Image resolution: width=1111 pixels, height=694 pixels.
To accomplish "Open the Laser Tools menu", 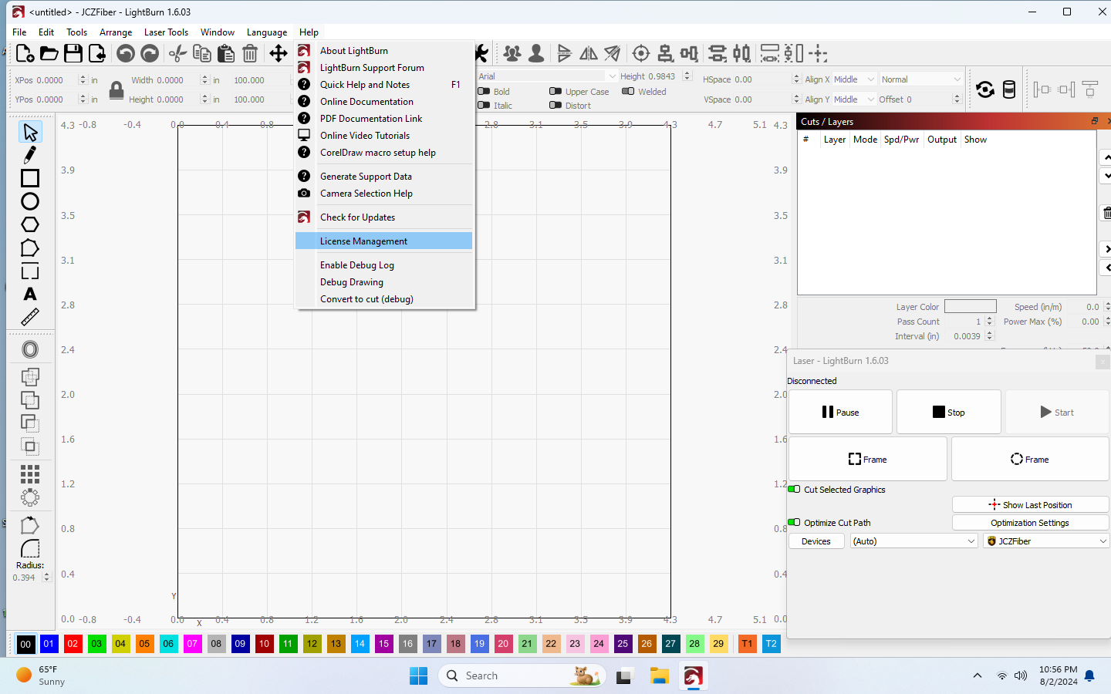I will click(x=166, y=32).
